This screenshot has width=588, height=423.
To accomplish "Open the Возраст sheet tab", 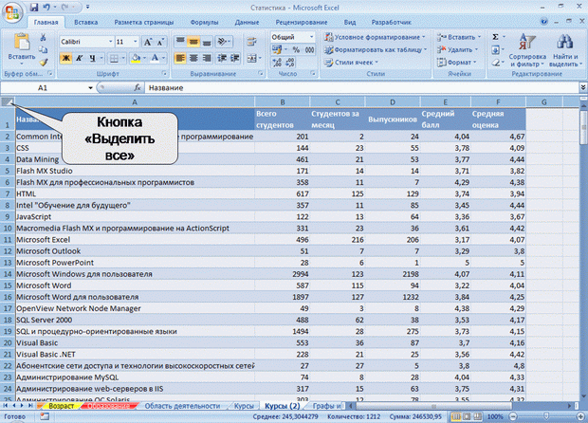I will pyautogui.click(x=61, y=406).
